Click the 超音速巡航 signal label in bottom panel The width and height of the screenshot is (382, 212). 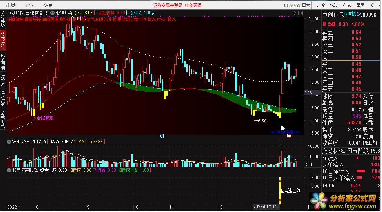point(290,191)
